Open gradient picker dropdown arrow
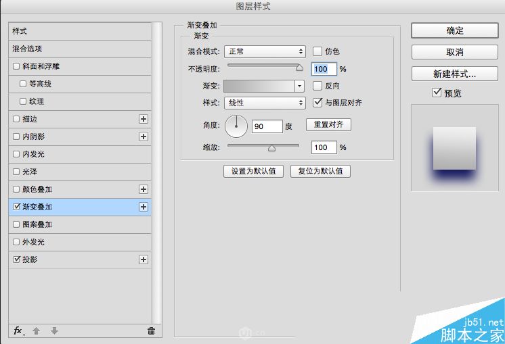505x344 pixels. tap(299, 86)
